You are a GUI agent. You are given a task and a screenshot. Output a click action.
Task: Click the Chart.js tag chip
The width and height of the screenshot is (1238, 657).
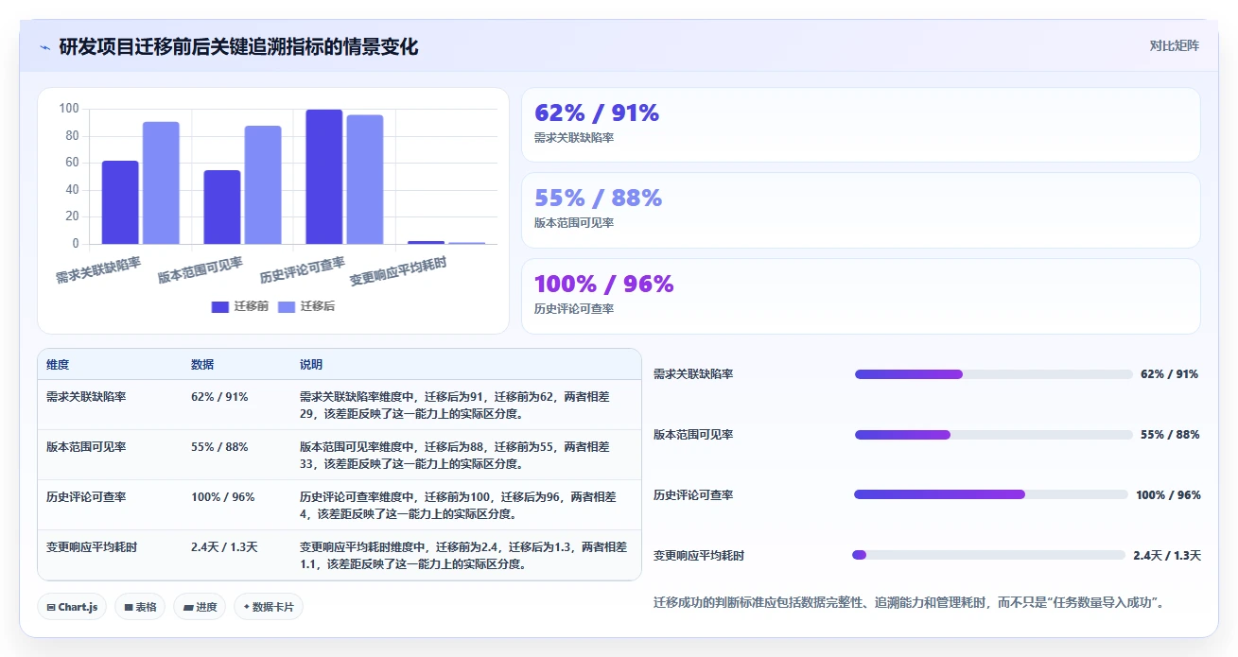72,607
